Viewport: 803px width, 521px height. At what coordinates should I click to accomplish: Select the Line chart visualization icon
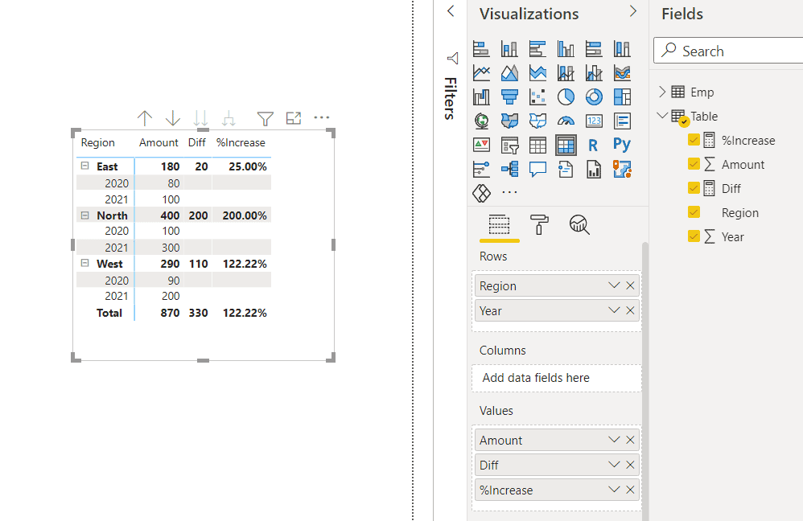480,72
